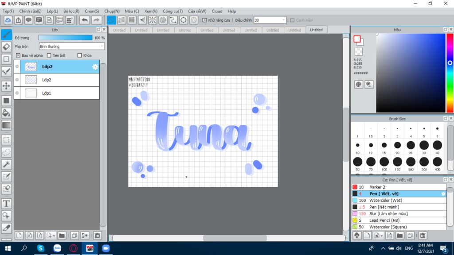This screenshot has width=454, height=255.
Task: Select the Brush tool in left toolbar
Action: pyautogui.click(x=6, y=35)
